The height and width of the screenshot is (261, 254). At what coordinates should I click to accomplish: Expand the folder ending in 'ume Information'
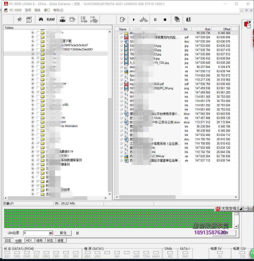coord(33,126)
